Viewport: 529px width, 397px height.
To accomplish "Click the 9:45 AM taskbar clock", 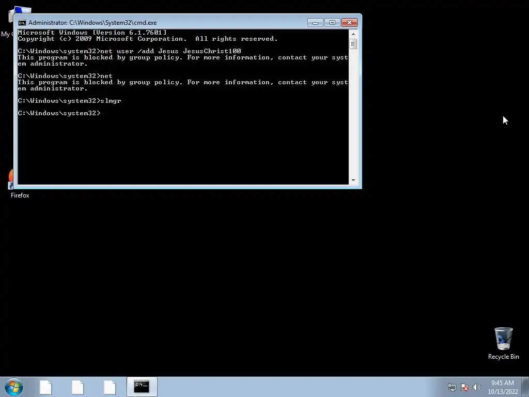I will click(x=503, y=387).
